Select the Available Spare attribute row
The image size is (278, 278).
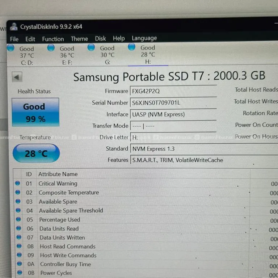click(x=146, y=202)
